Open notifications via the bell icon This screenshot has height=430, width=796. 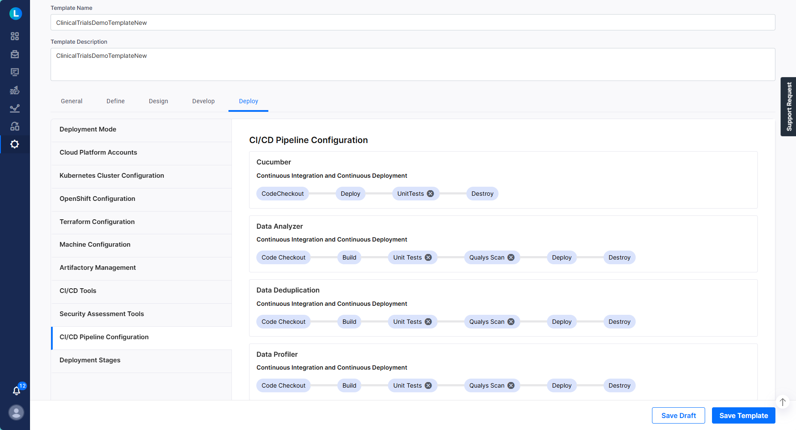pos(16,391)
